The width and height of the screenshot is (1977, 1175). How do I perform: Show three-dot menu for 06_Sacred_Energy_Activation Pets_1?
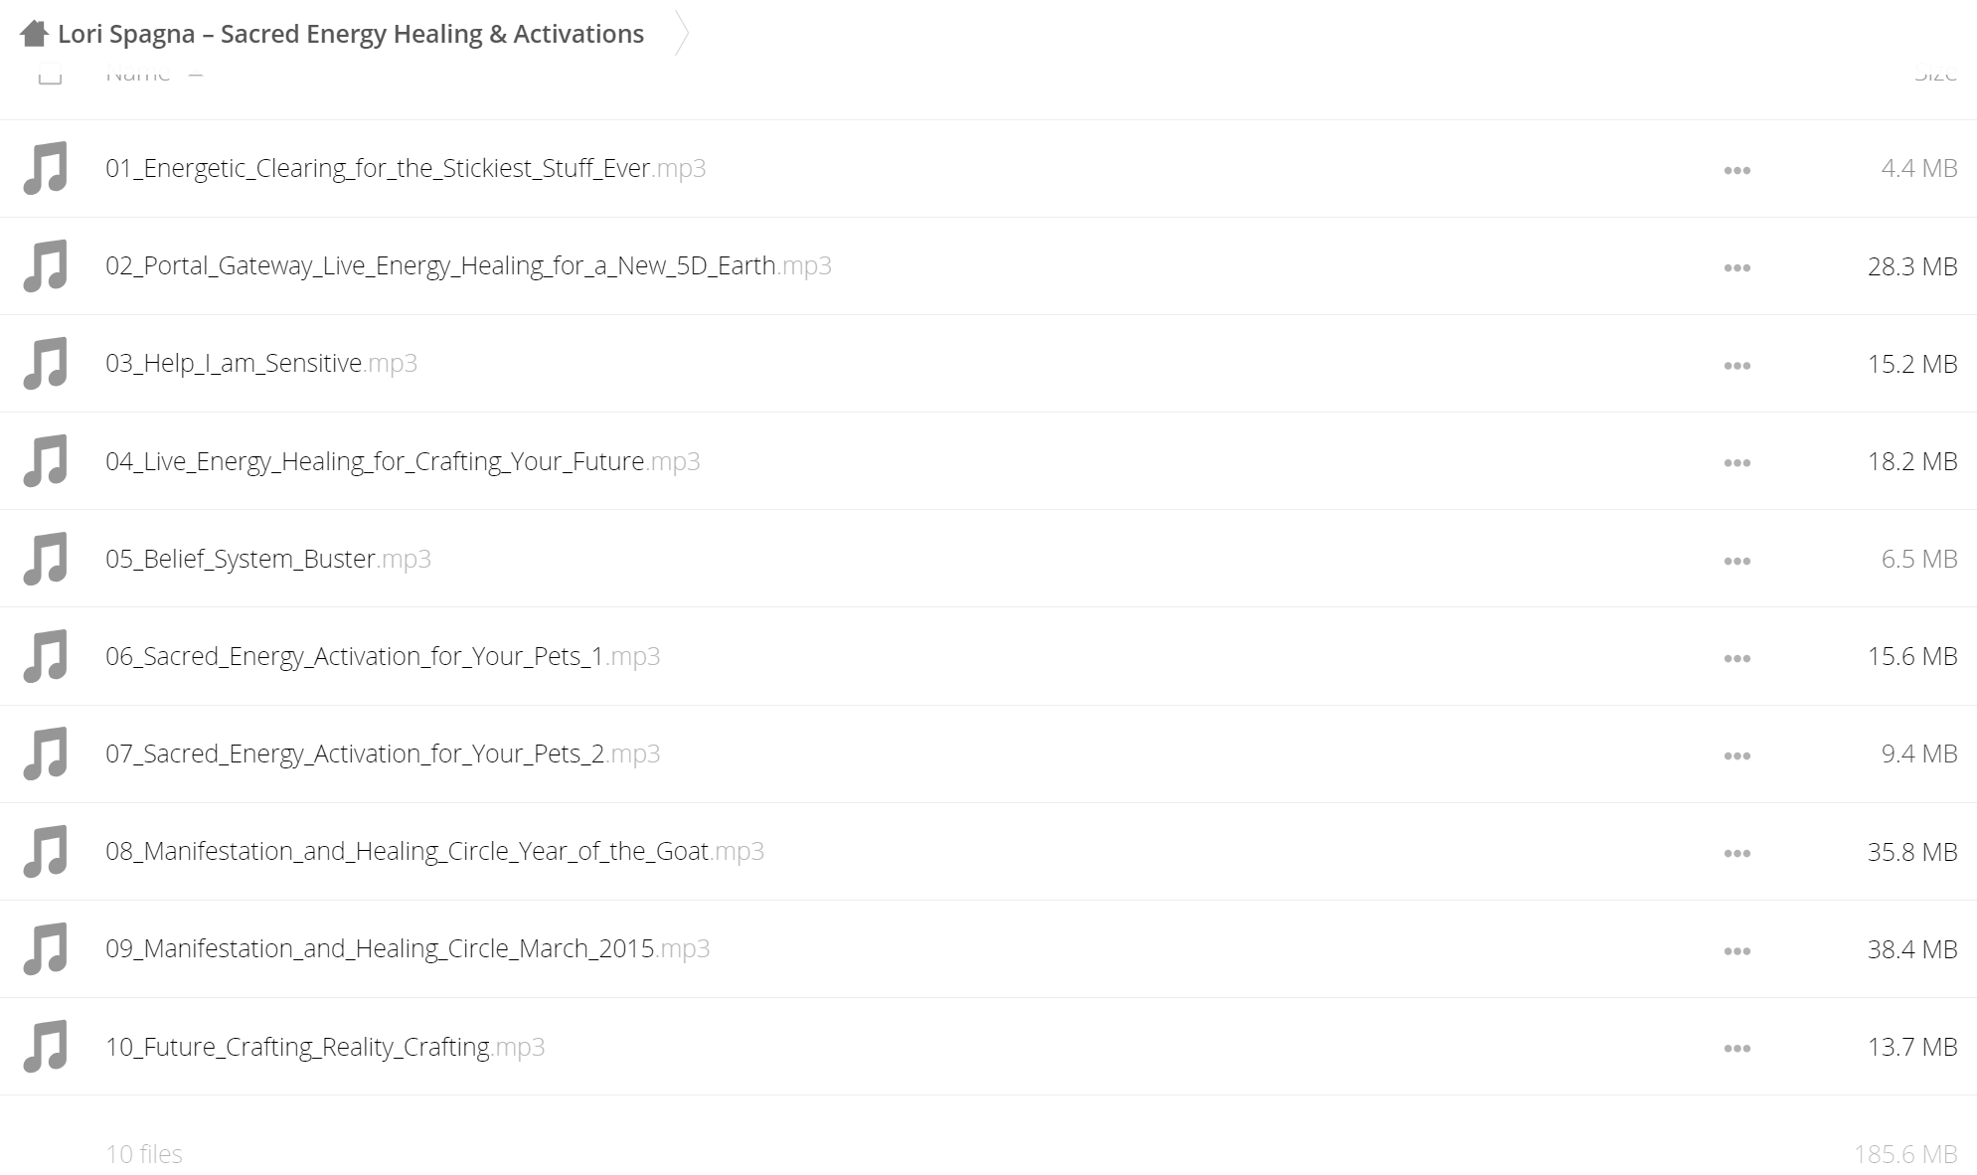[x=1736, y=658]
